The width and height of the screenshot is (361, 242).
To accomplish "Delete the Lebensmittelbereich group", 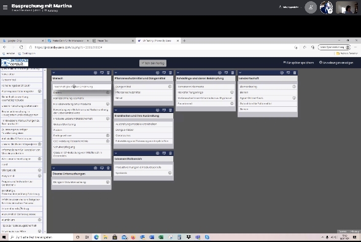I will pyautogui.click(x=171, y=153).
